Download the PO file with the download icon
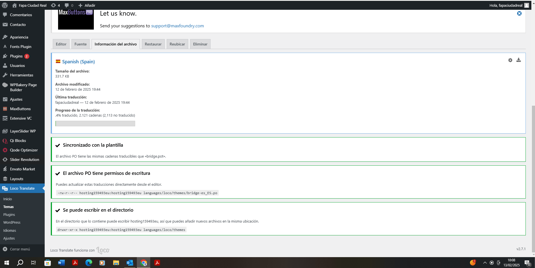This screenshot has width=535, height=268. 519,60
